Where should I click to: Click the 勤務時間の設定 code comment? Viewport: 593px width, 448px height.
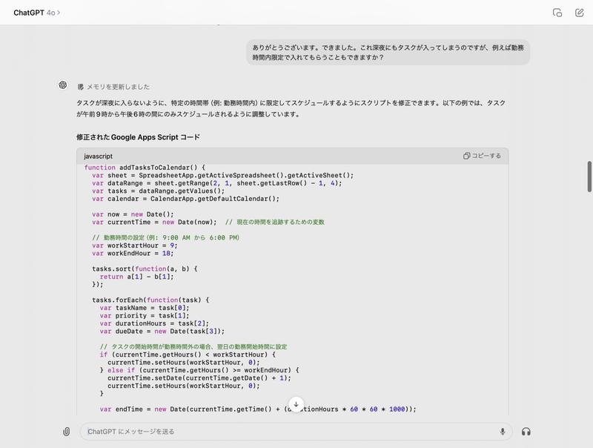click(x=165, y=237)
